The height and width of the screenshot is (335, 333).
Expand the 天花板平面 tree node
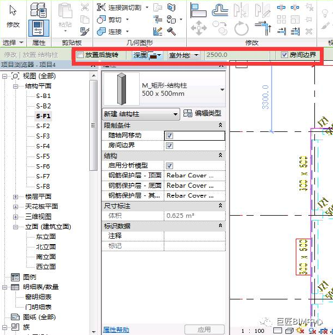pos(15,207)
